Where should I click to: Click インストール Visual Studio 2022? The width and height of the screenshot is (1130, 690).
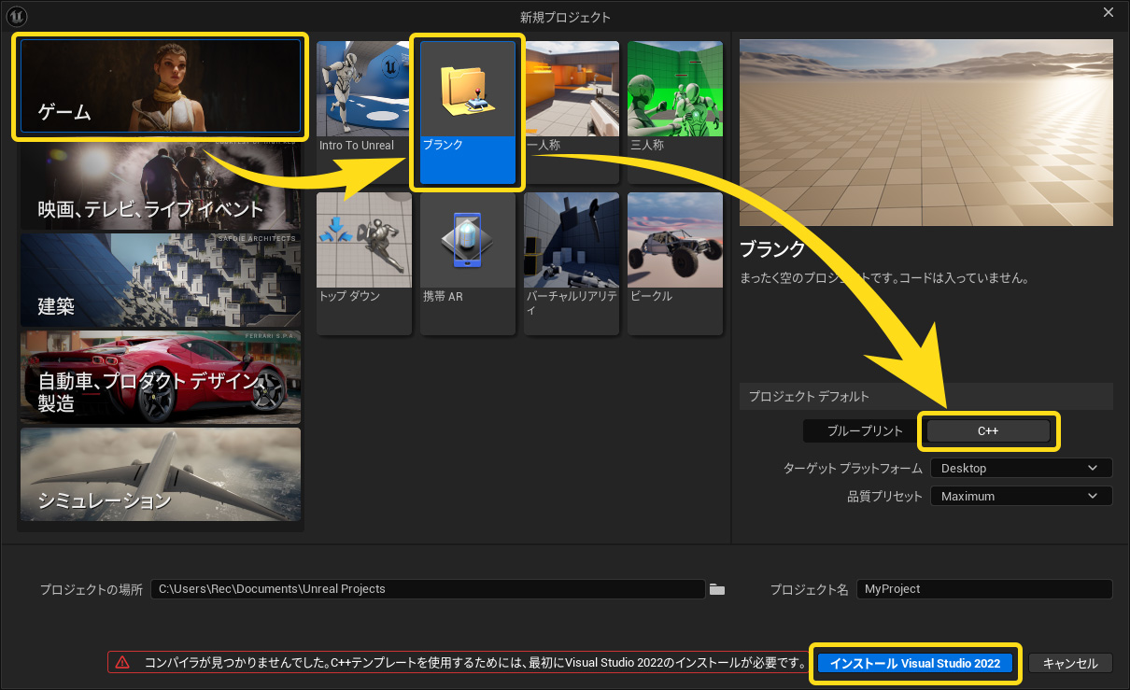pos(914,664)
